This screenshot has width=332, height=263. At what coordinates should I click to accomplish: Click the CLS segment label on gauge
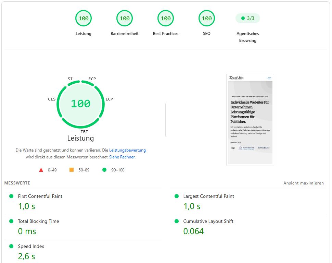tap(52, 99)
